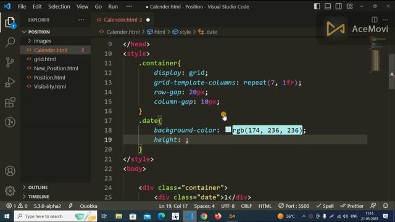Image resolution: width=395 pixels, height=222 pixels.
Task: Open the Manage gear icon
Action: 10,191
